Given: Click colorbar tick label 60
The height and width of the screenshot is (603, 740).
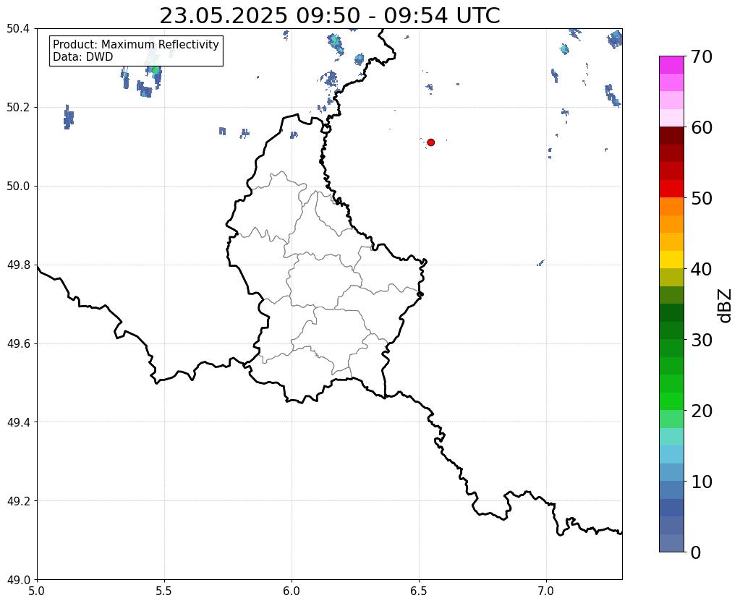Looking at the screenshot, I should click(702, 127).
